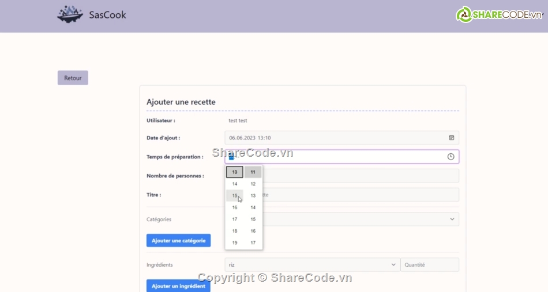The width and height of the screenshot is (548, 292).
Task: Click the SasCook logo icon
Action: click(x=70, y=14)
